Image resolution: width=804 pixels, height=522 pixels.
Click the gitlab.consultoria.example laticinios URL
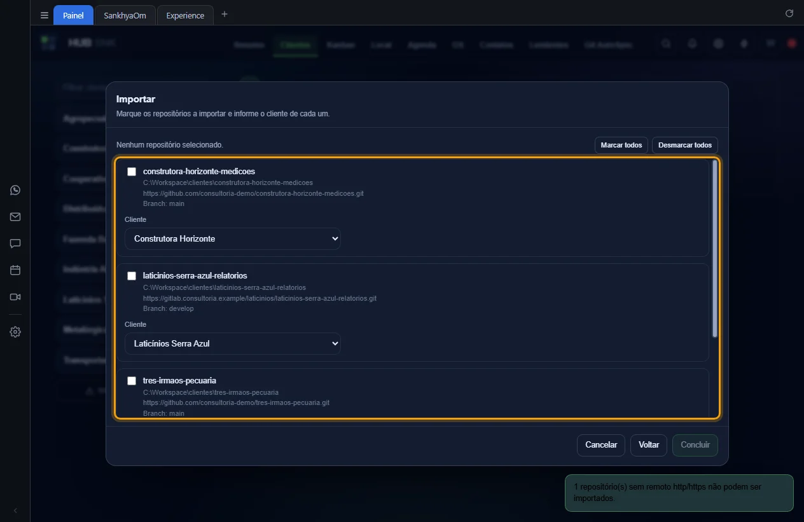coord(260,298)
